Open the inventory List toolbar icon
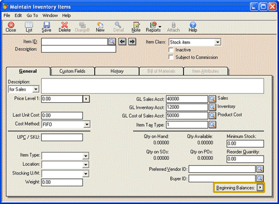279x204 pixels. pos(29,27)
